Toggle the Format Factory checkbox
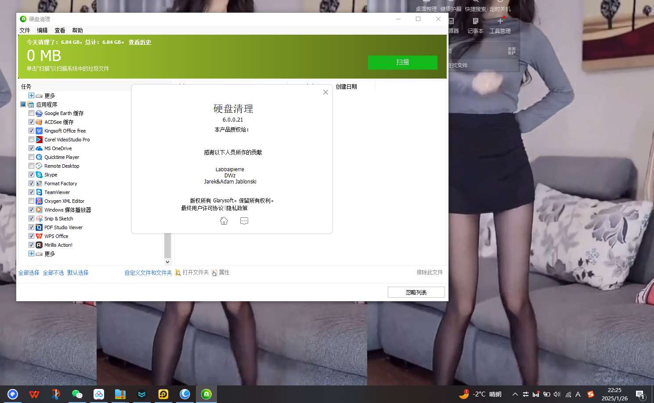The width and height of the screenshot is (654, 403). (31, 184)
